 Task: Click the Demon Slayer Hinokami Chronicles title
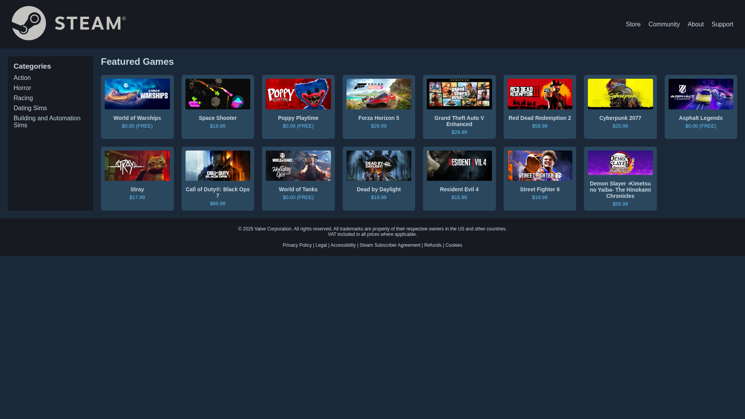click(620, 190)
